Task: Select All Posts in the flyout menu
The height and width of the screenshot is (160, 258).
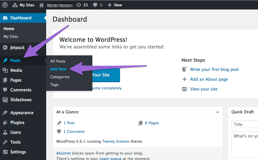Action: [58, 61]
